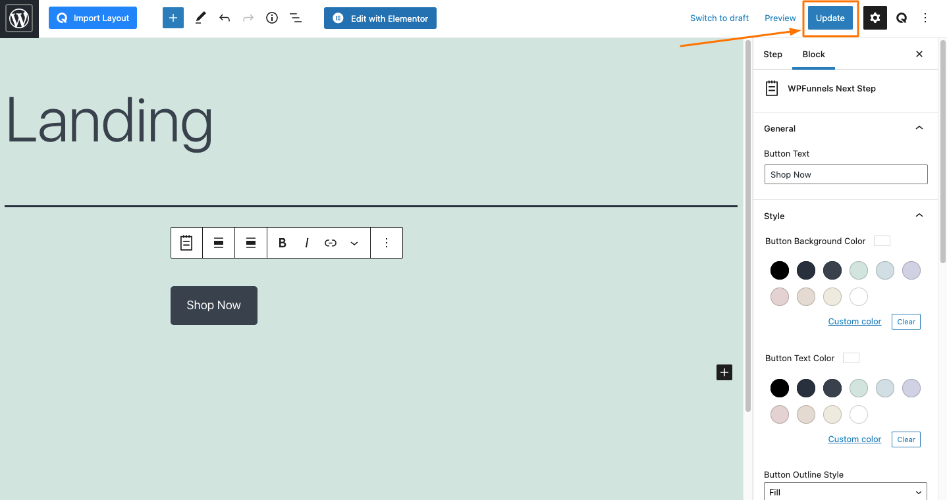Open the document Details info icon
This screenshot has height=500, width=947.
click(x=272, y=18)
